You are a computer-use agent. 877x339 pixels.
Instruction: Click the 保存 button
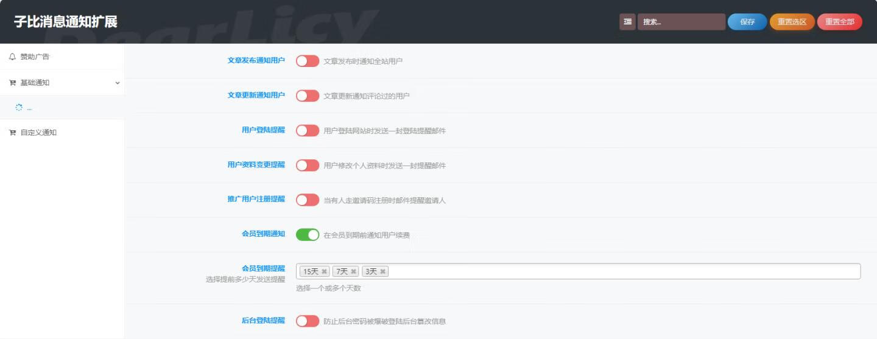tap(747, 22)
